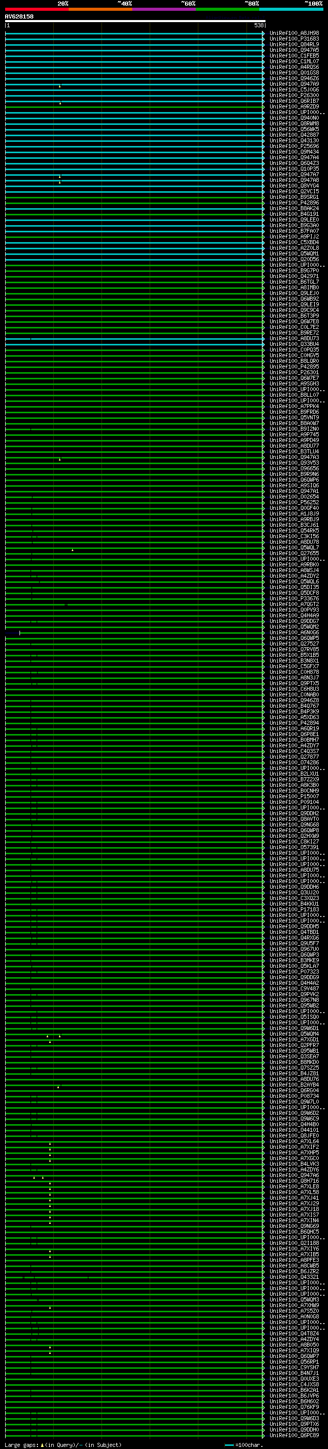Image resolution: width=328 pixels, height=1449 pixels.
Task: Select hit label UniRef100_P25696
Action: click(294, 146)
